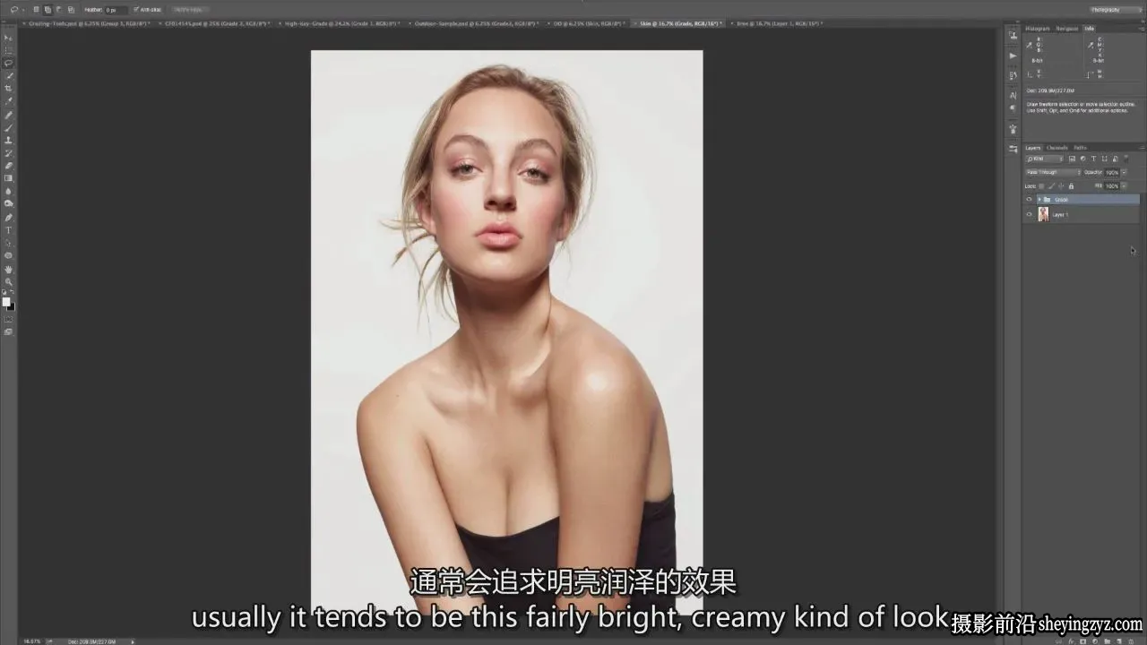This screenshot has width=1147, height=645.
Task: Select the Eraser tool
Action: point(9,166)
